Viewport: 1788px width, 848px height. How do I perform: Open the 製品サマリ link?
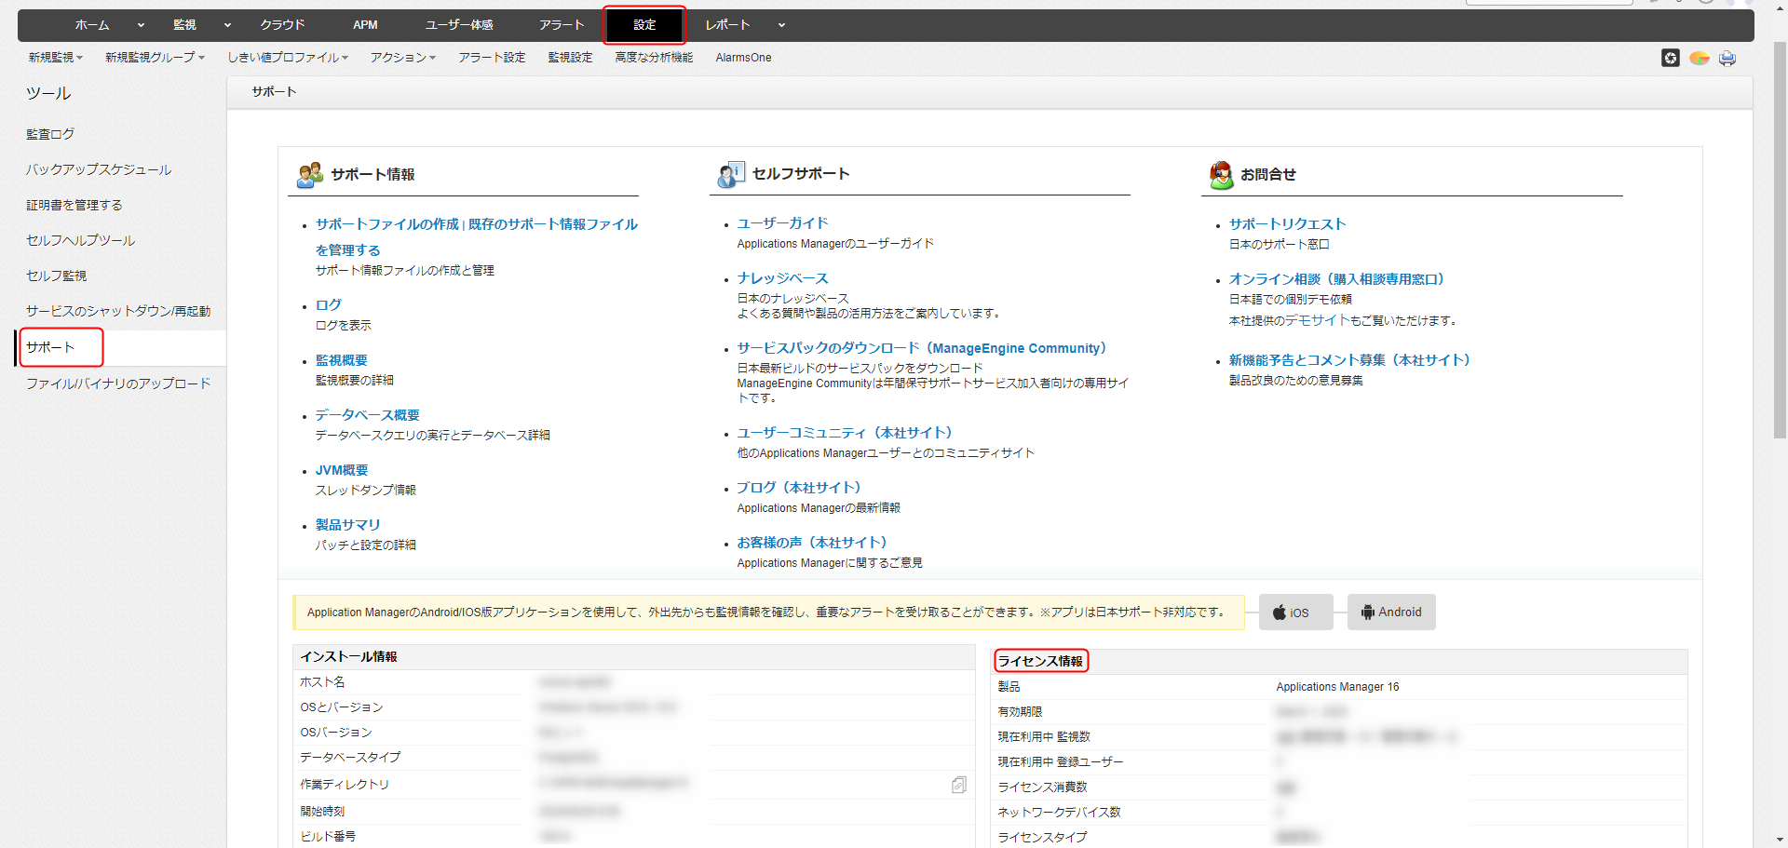348,525
